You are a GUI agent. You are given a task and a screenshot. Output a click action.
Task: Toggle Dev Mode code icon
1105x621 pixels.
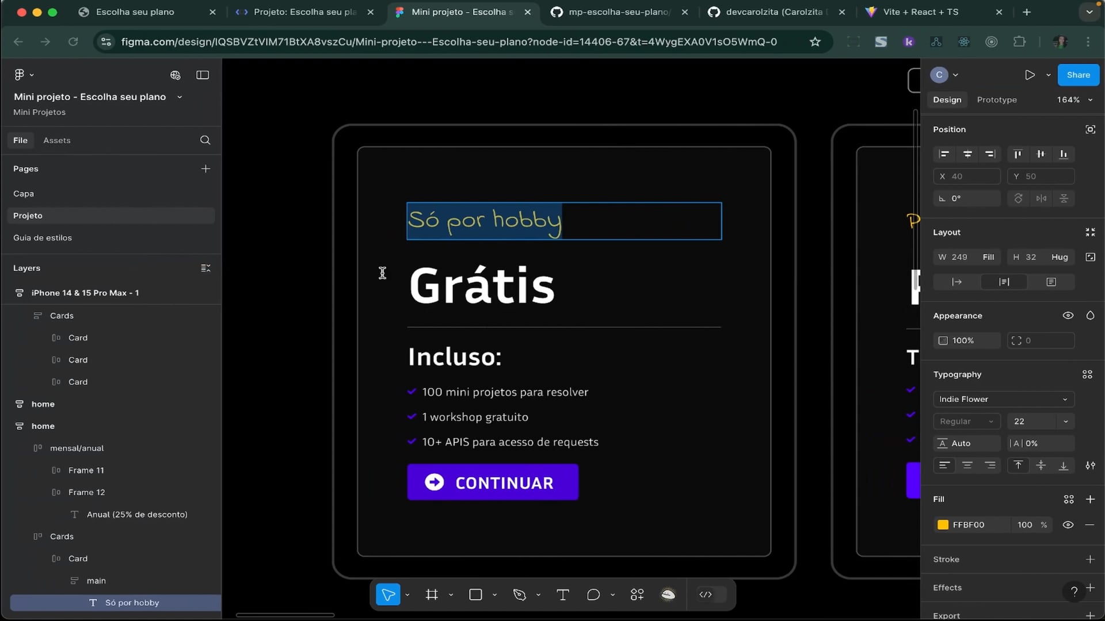[x=706, y=595]
